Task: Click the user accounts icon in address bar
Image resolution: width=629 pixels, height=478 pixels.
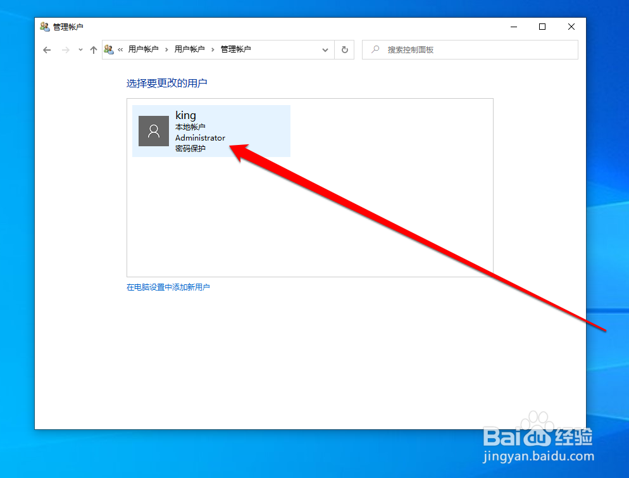Action: point(109,49)
